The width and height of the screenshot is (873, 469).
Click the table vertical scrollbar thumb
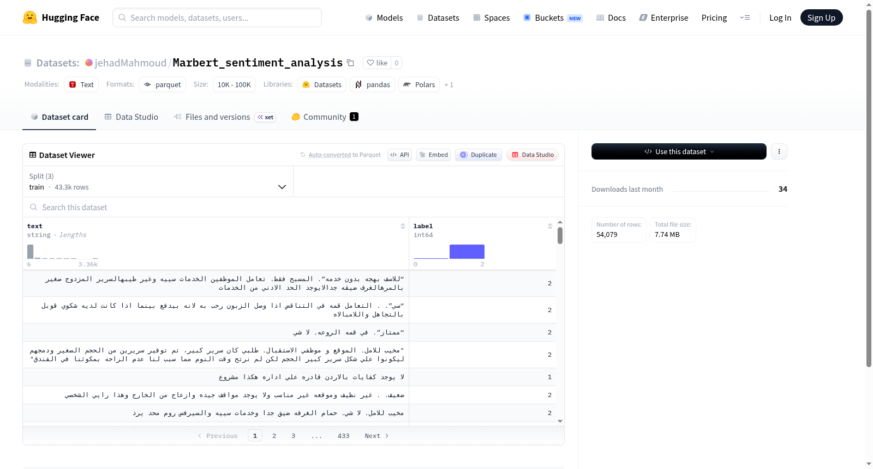click(x=560, y=235)
